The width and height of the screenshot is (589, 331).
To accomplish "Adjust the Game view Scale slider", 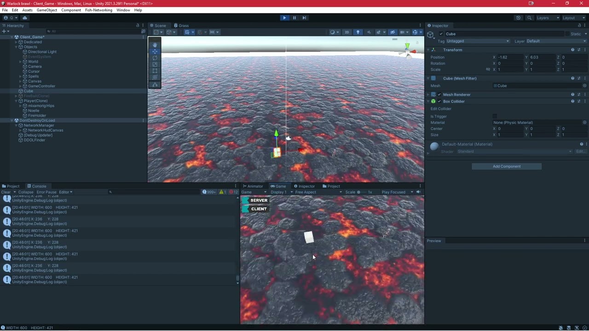I will coord(363,192).
